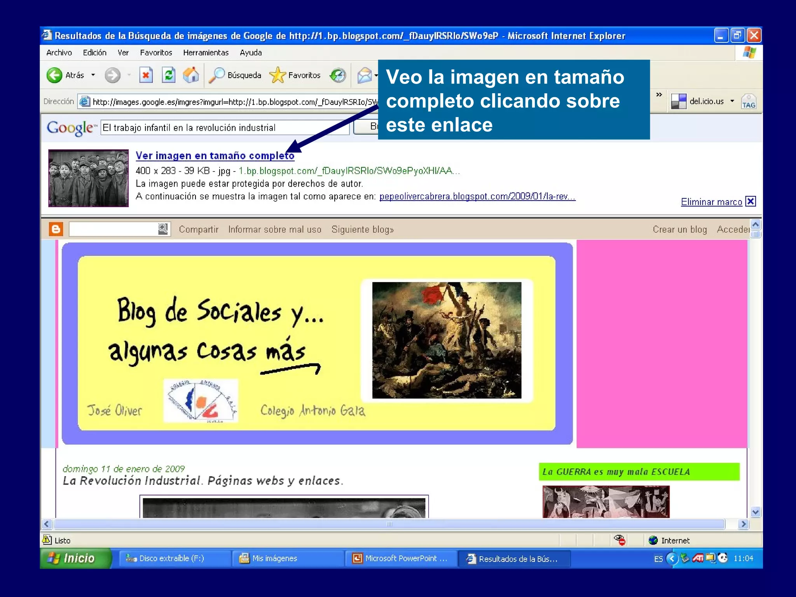Screen dimensions: 796x597
Task: Click the Inicio start button
Action: tap(75, 558)
